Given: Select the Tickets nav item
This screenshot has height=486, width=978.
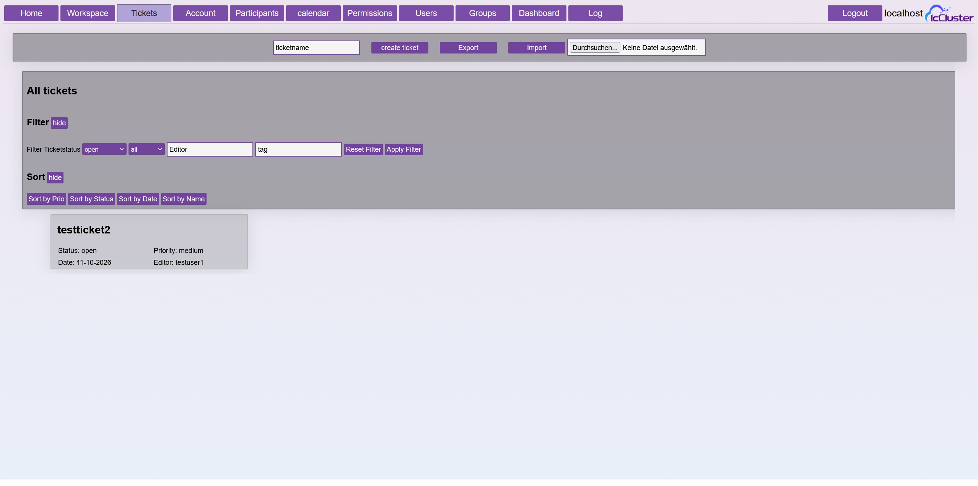Looking at the screenshot, I should coord(144,13).
